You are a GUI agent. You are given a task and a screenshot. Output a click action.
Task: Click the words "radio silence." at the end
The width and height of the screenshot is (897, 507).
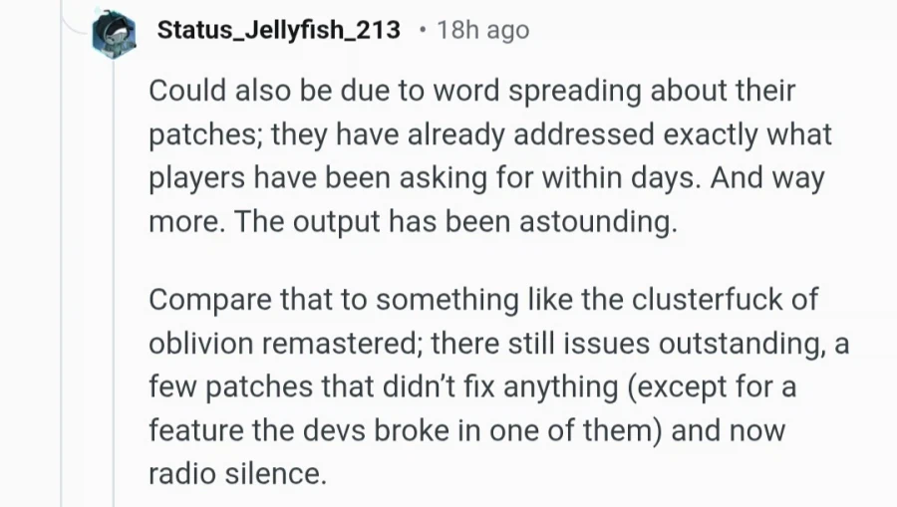237,474
